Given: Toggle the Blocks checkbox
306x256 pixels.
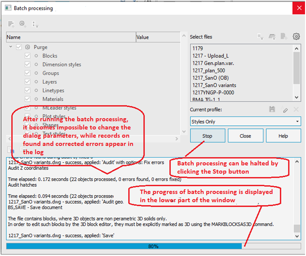Looking at the screenshot, I should 28,56.
